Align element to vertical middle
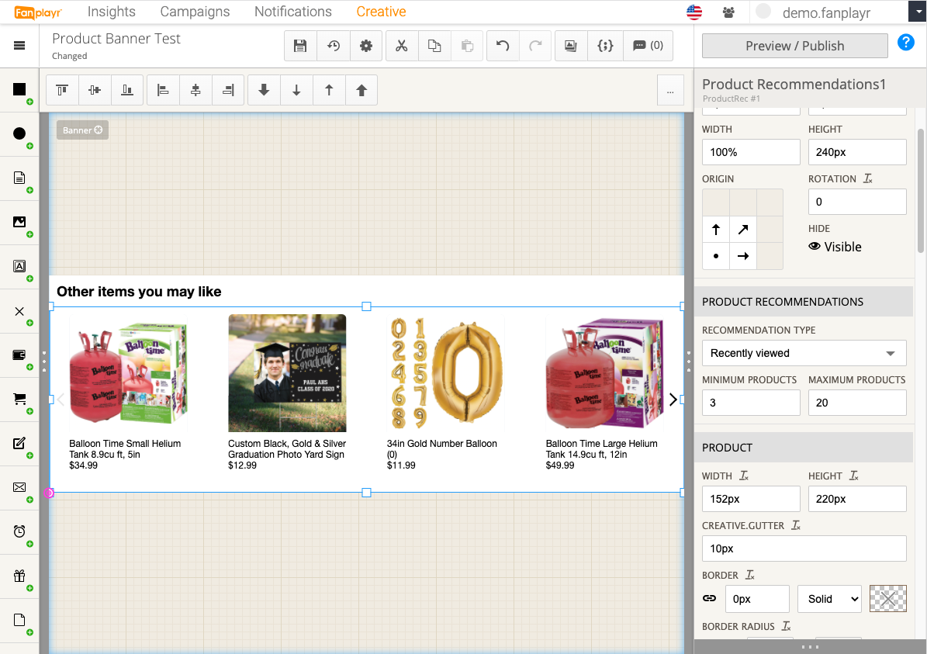The image size is (927, 654). click(95, 90)
